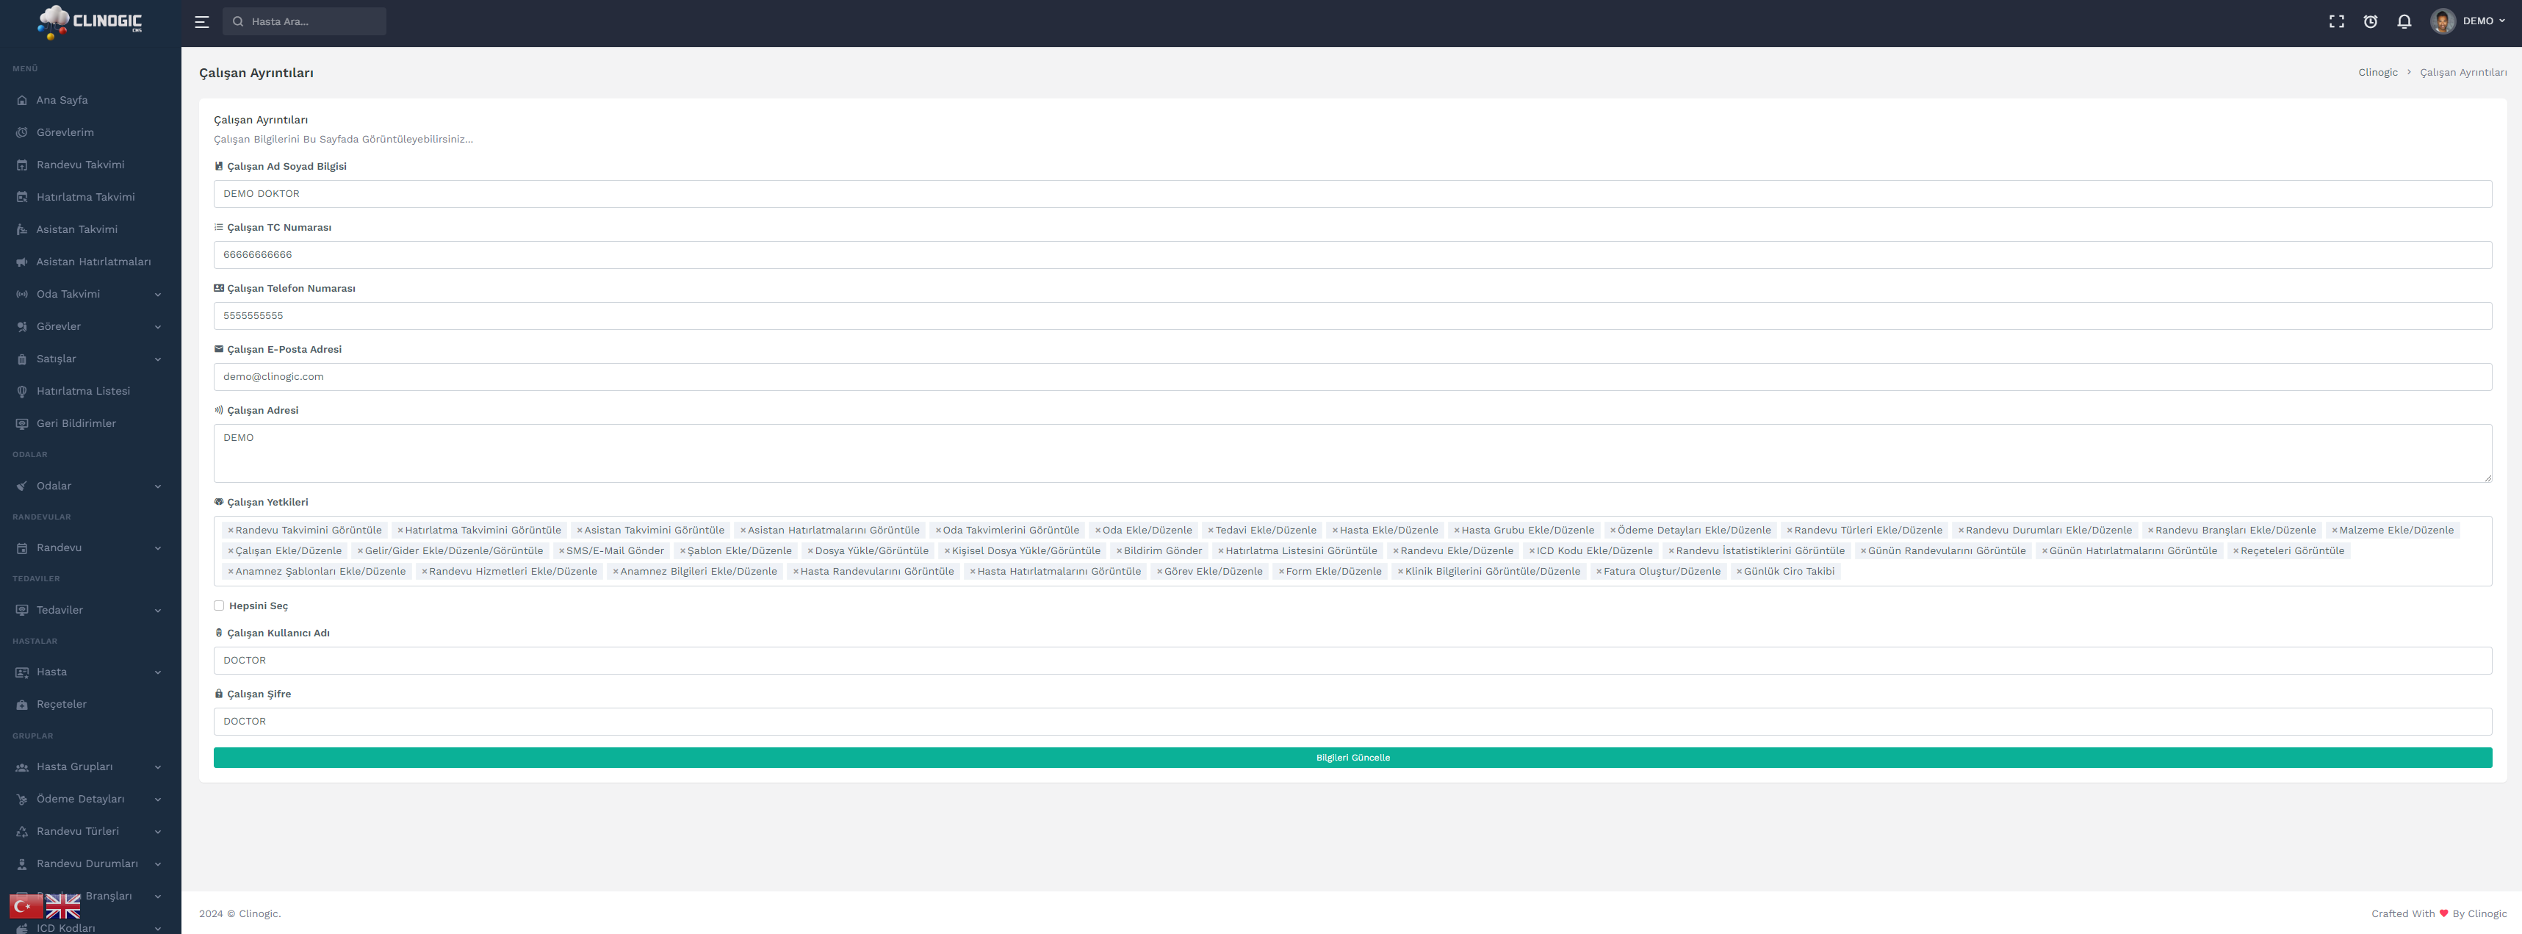Check the Hepsini Seç checkbox

point(220,606)
